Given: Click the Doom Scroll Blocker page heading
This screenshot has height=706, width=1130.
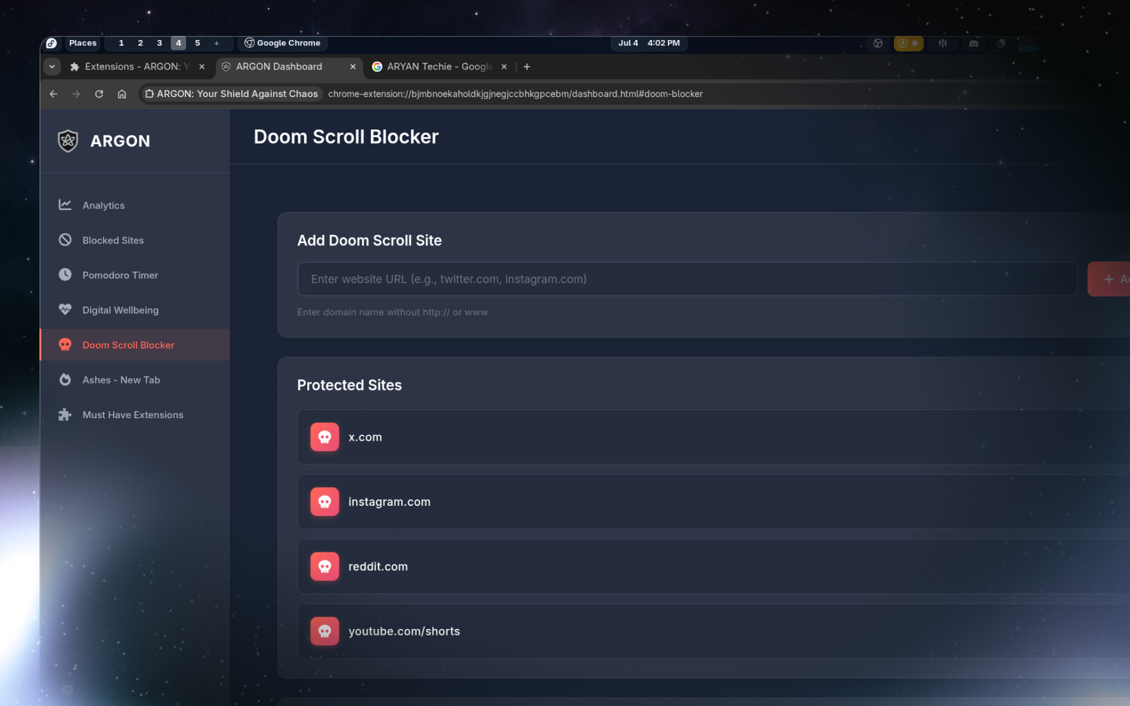Looking at the screenshot, I should (346, 137).
